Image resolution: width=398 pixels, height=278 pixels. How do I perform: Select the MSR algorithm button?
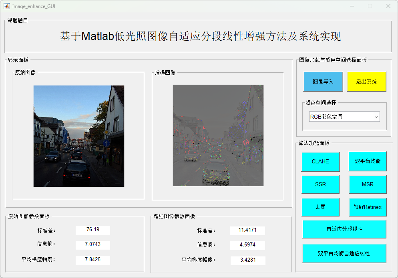point(367,184)
